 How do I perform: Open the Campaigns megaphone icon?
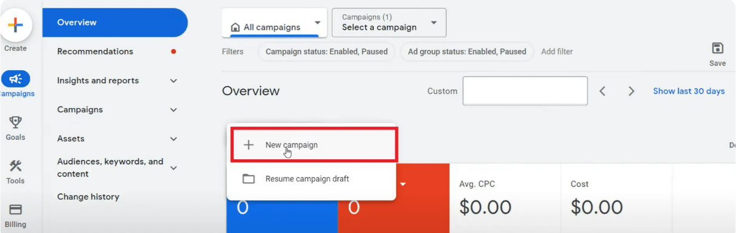tap(16, 78)
